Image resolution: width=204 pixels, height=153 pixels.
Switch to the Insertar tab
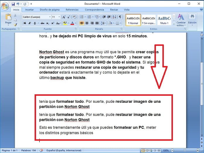click(x=29, y=10)
